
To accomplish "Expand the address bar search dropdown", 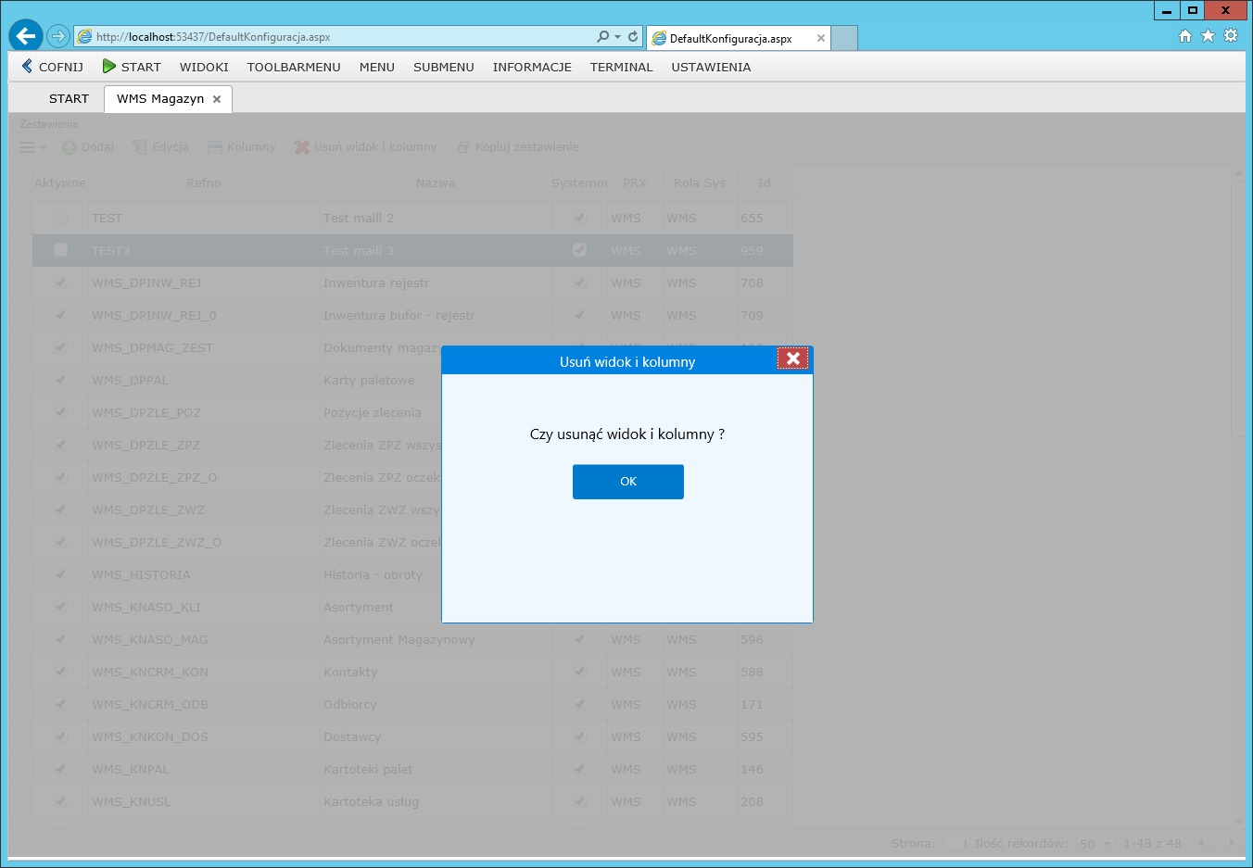I will coord(617,37).
